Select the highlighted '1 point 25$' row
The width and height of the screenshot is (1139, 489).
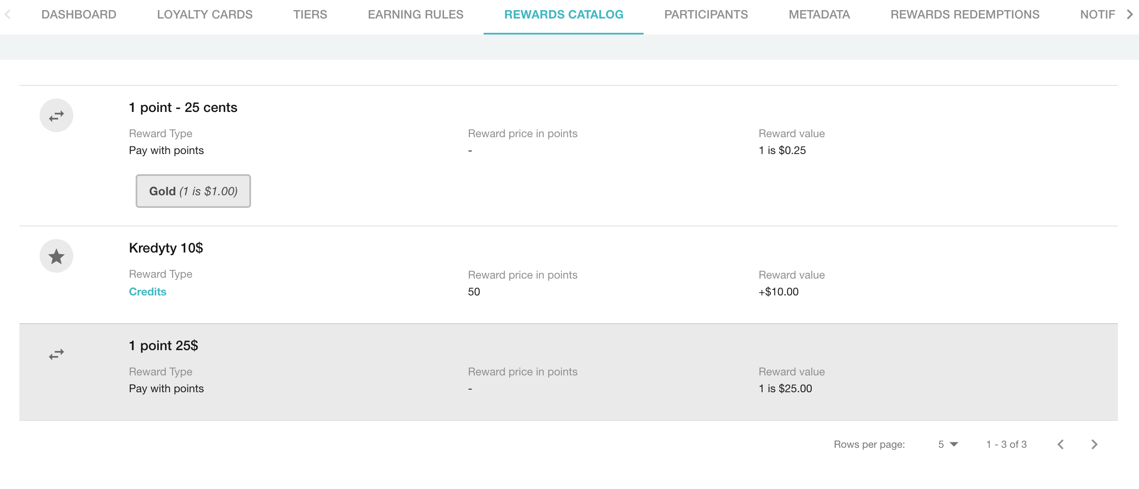point(163,345)
